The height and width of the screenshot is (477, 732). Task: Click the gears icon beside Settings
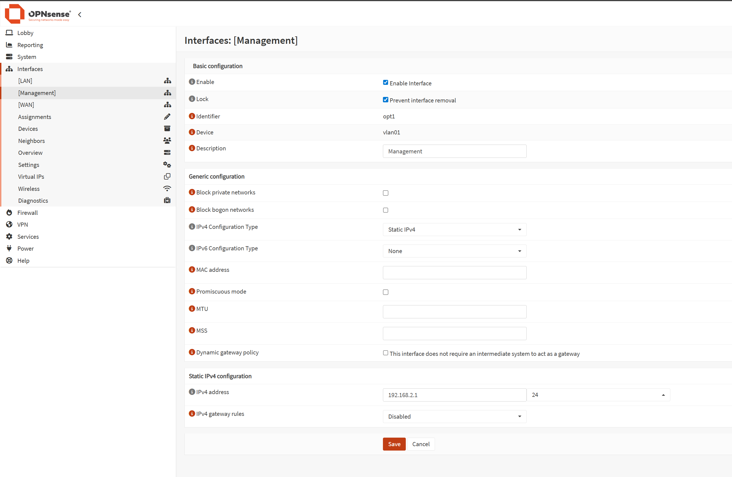[167, 165]
